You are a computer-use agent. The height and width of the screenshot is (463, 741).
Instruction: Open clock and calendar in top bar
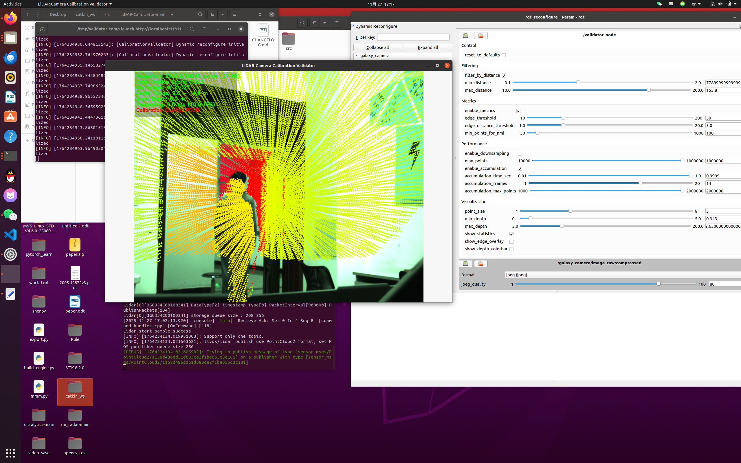381,4
